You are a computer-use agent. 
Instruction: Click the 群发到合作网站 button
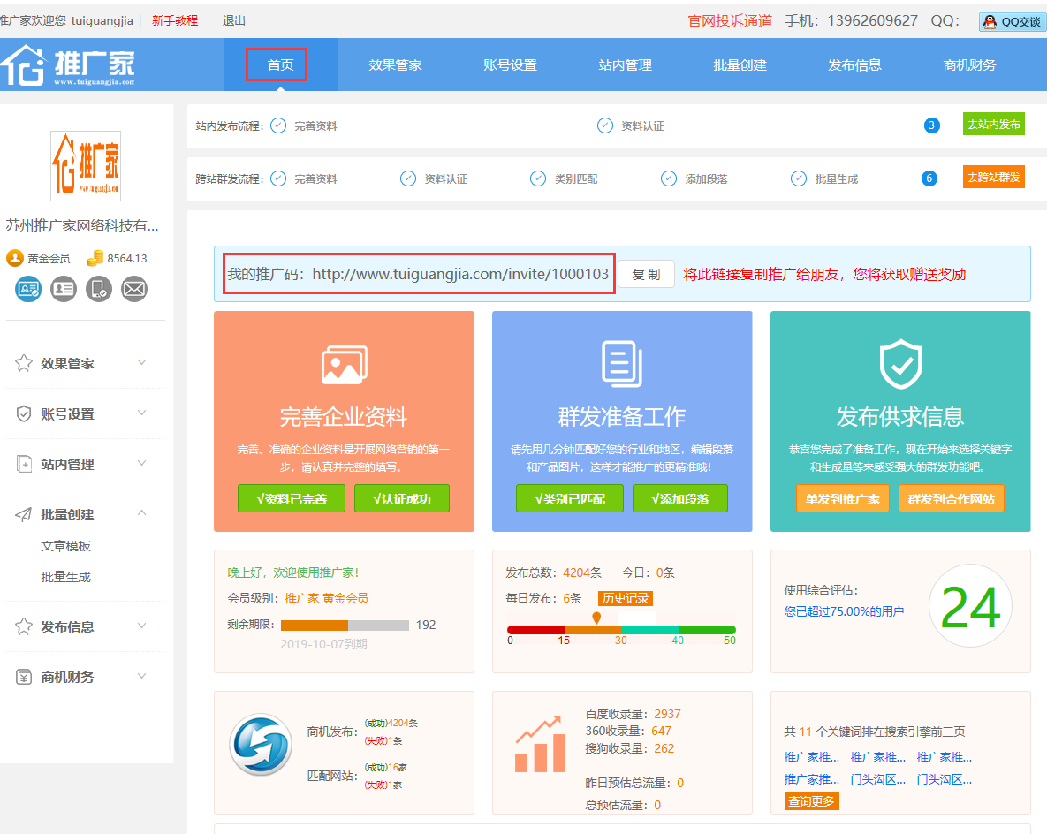pos(952,499)
